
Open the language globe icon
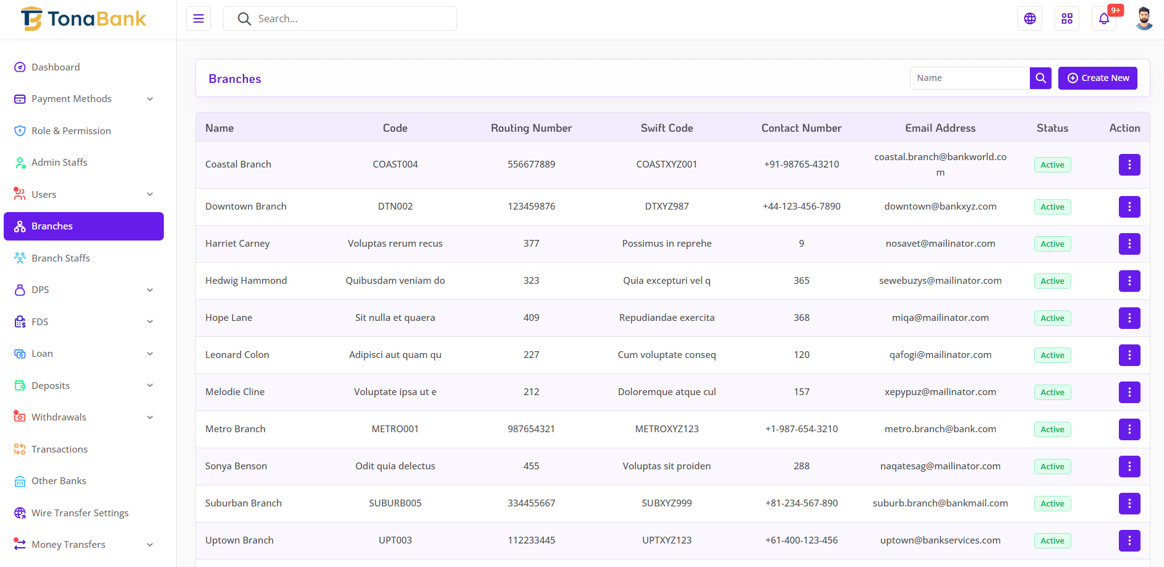click(1029, 19)
